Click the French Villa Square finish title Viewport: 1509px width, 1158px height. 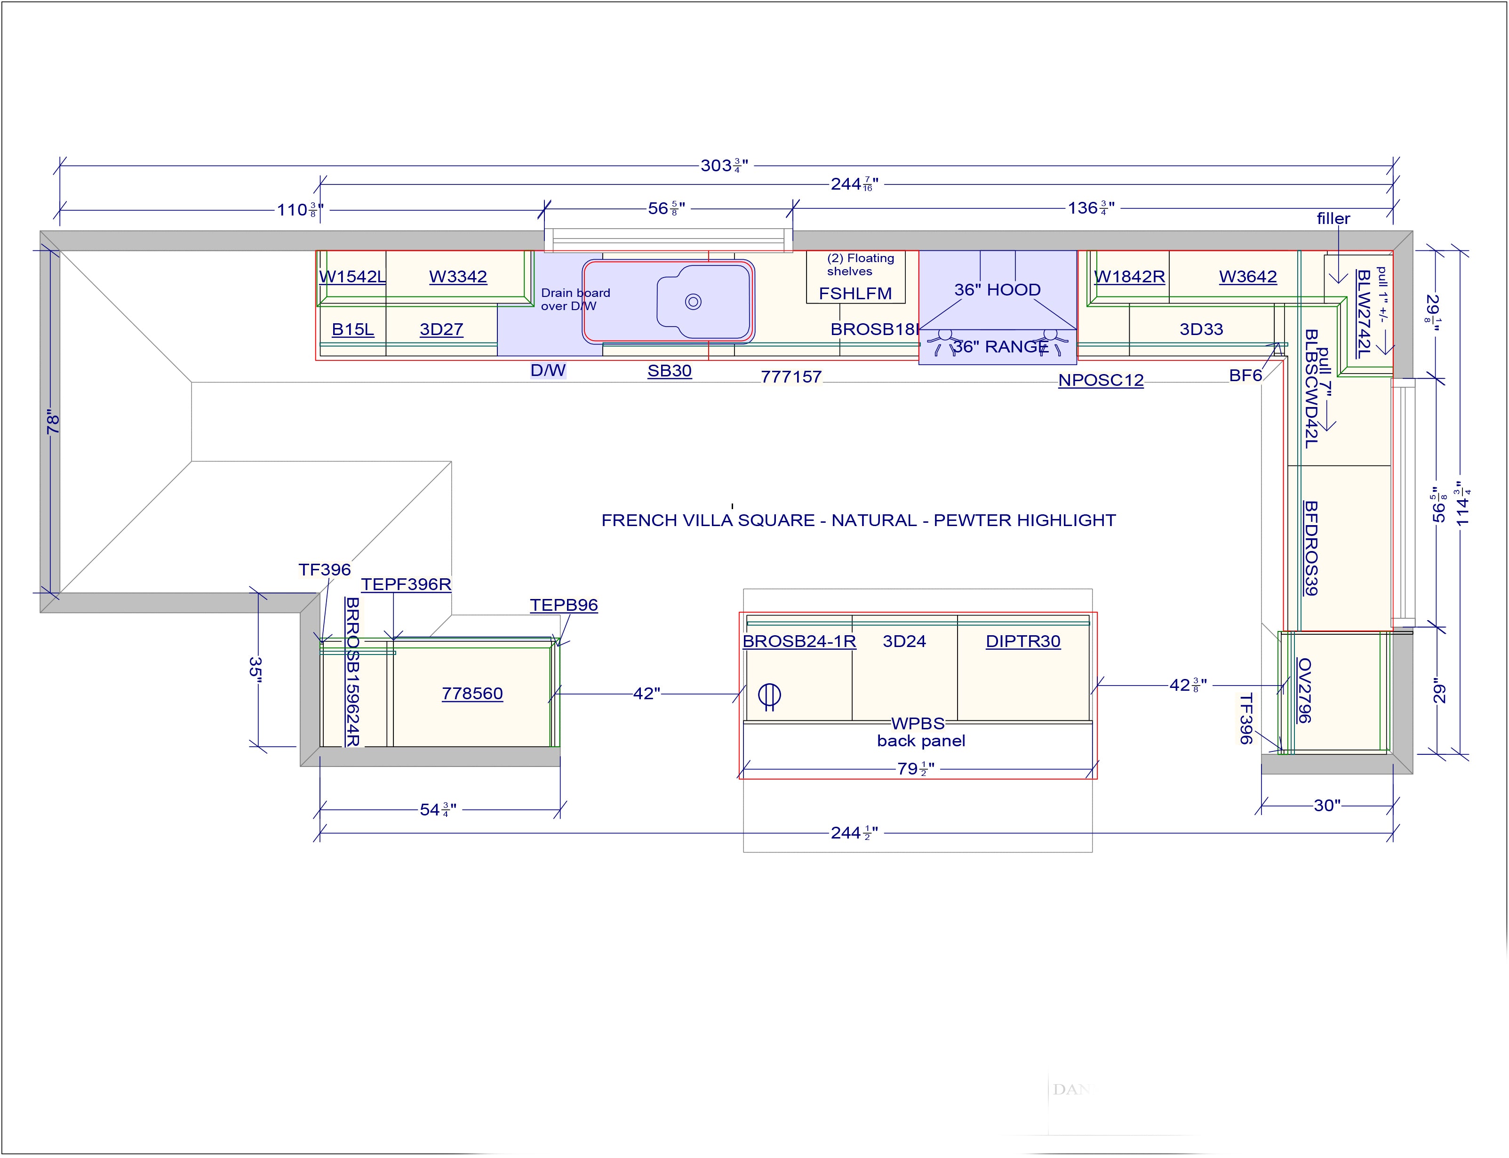858,520
